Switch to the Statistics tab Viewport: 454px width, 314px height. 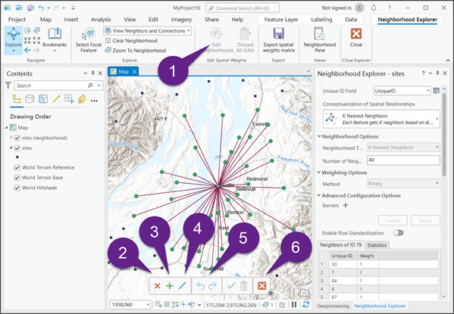[x=377, y=245]
